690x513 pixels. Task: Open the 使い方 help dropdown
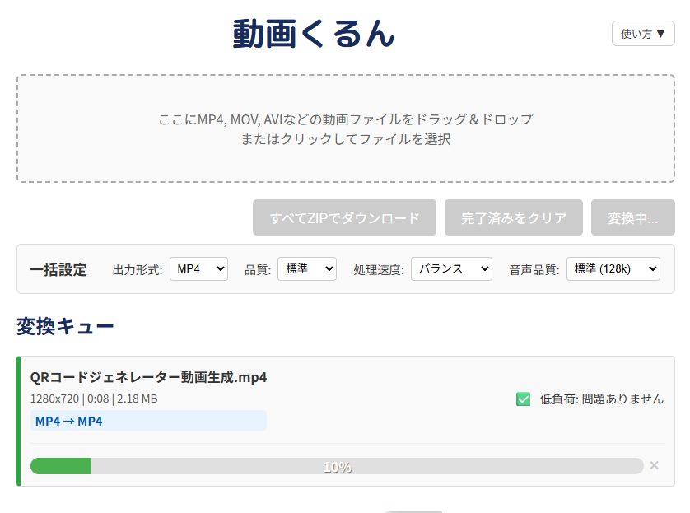click(643, 34)
